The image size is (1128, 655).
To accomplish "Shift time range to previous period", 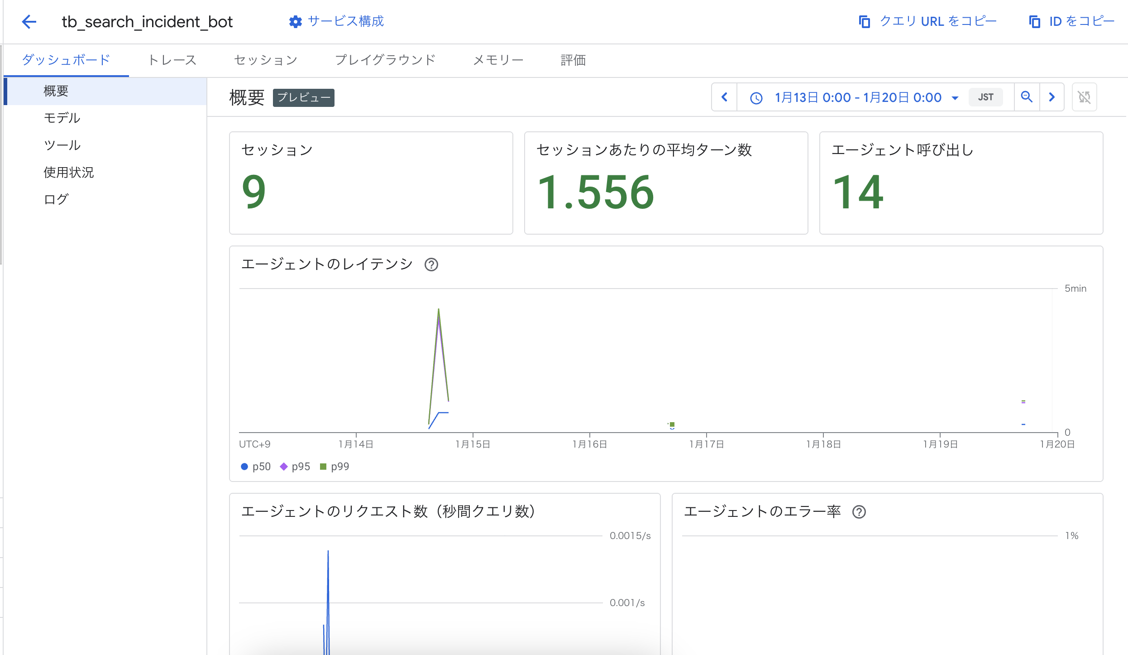I will tap(724, 97).
